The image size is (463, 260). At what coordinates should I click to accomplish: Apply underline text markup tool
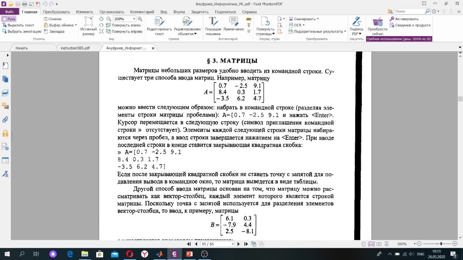(249, 31)
